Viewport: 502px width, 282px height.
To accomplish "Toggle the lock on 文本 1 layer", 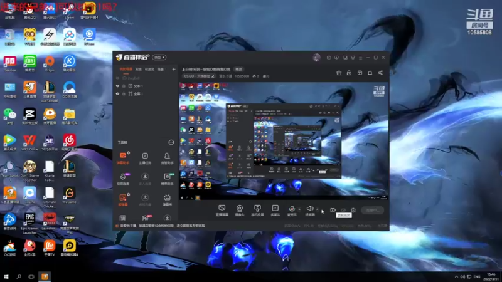I will [124, 86].
